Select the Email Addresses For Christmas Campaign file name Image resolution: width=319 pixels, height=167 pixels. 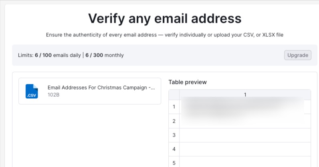click(x=101, y=88)
